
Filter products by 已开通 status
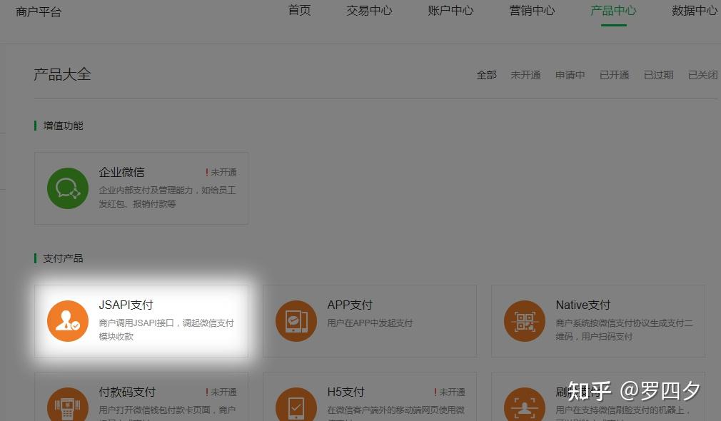(614, 75)
